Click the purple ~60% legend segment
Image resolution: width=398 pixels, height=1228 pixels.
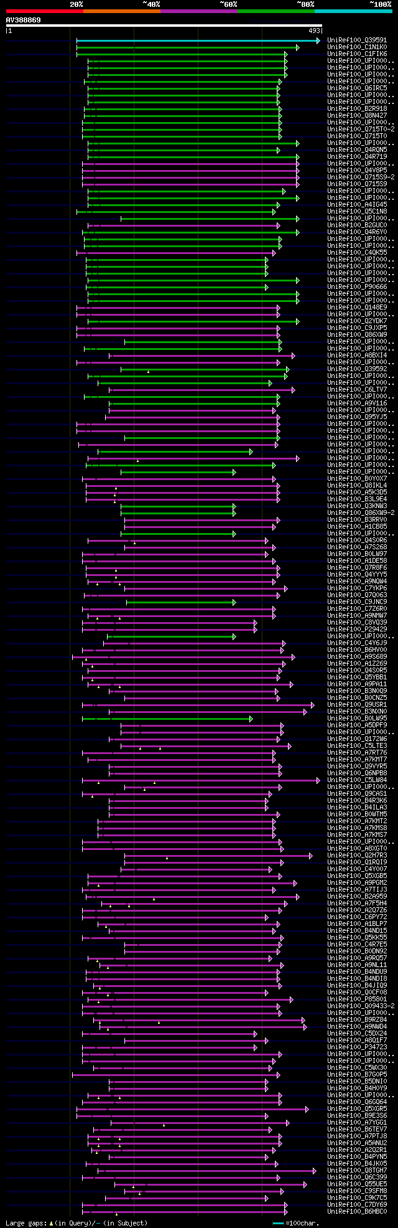[x=199, y=11]
